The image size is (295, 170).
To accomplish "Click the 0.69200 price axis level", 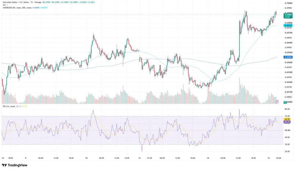I will (288, 82).
